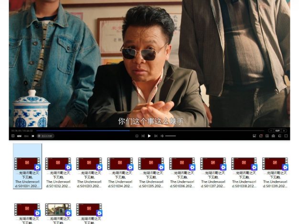The image size is (299, 224).
Task: Select The.Underworld.S01E07 video file
Action: point(213,173)
